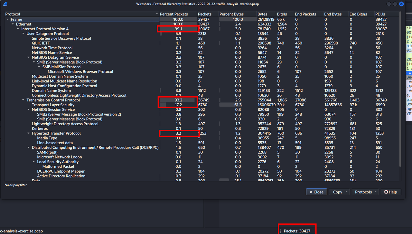412x234 pixels.
Task: Click the Protocols button label
Action: pyautogui.click(x=363, y=192)
